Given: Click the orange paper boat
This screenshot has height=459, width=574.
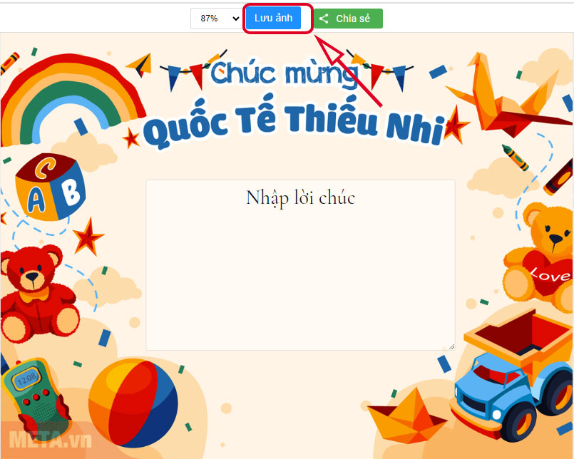Looking at the screenshot, I should (x=406, y=416).
